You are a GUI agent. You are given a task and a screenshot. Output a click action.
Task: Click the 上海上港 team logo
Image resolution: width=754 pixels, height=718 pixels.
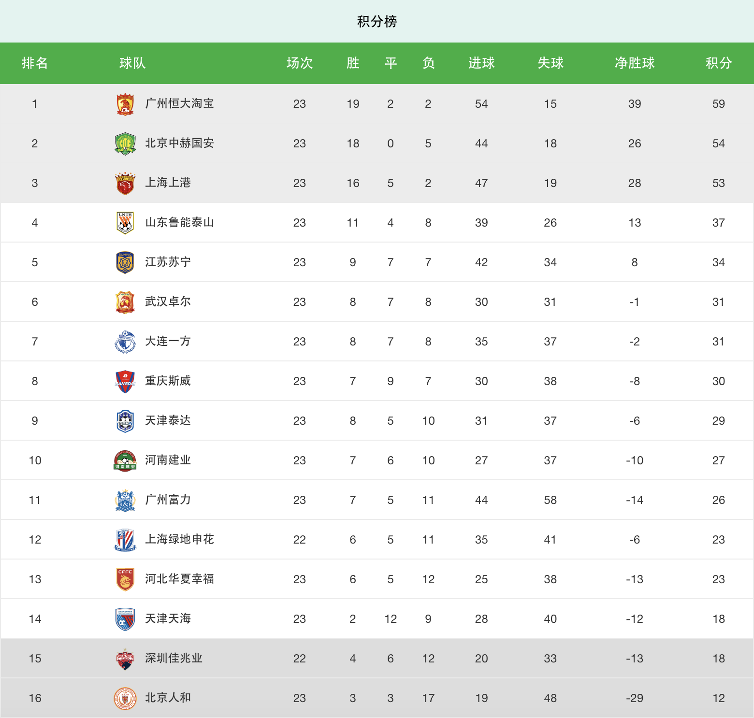click(x=125, y=183)
